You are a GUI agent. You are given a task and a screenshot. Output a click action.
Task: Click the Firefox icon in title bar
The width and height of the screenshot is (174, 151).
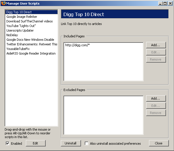coord(3,3)
